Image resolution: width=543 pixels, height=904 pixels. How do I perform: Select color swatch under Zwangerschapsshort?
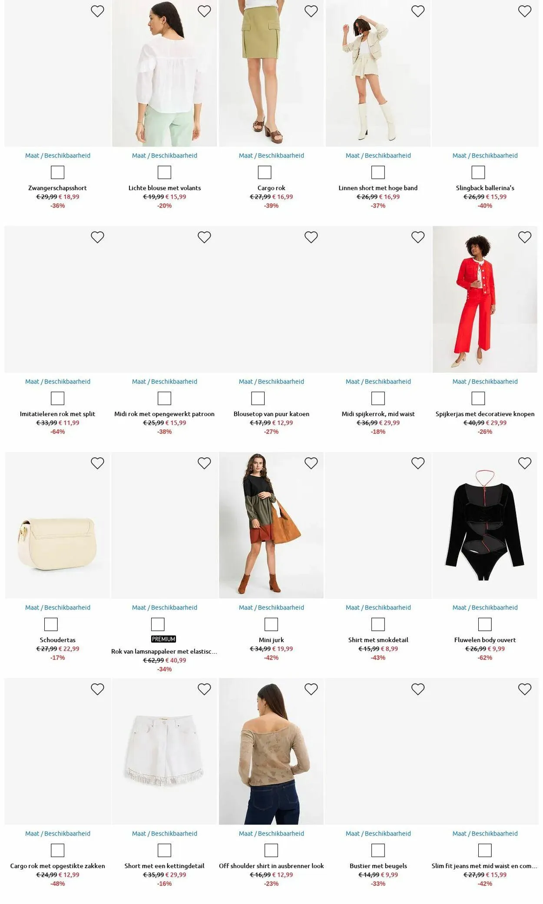coord(57,172)
